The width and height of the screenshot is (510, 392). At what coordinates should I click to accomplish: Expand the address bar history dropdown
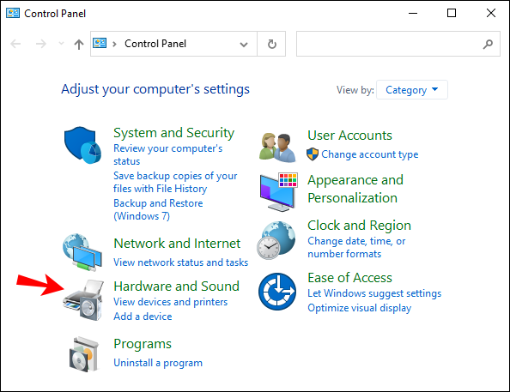244,45
